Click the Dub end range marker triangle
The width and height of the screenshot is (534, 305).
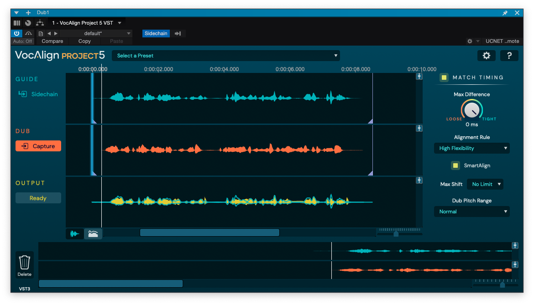click(370, 173)
